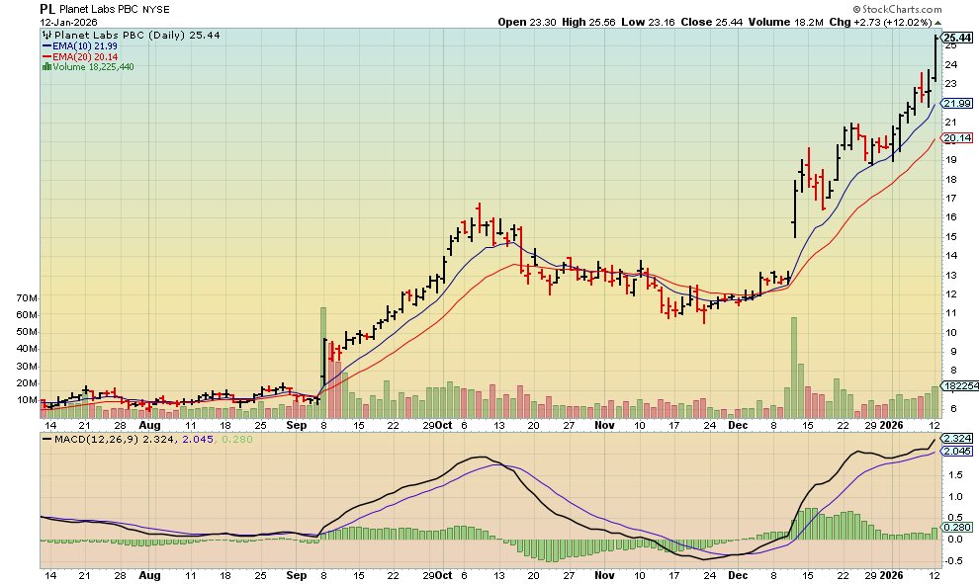Click the Planet Labs PBC company name in the header
This screenshot has width=979, height=584.
[99, 9]
